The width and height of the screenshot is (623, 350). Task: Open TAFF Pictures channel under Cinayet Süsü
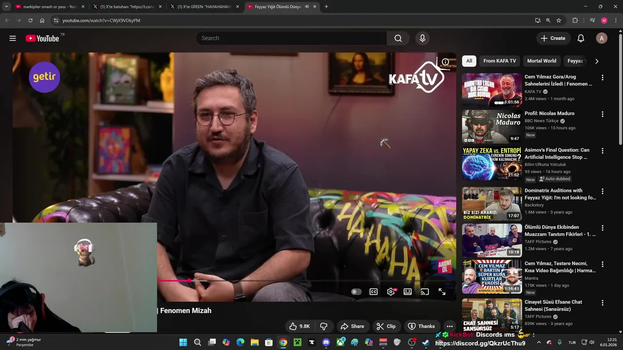(538, 316)
